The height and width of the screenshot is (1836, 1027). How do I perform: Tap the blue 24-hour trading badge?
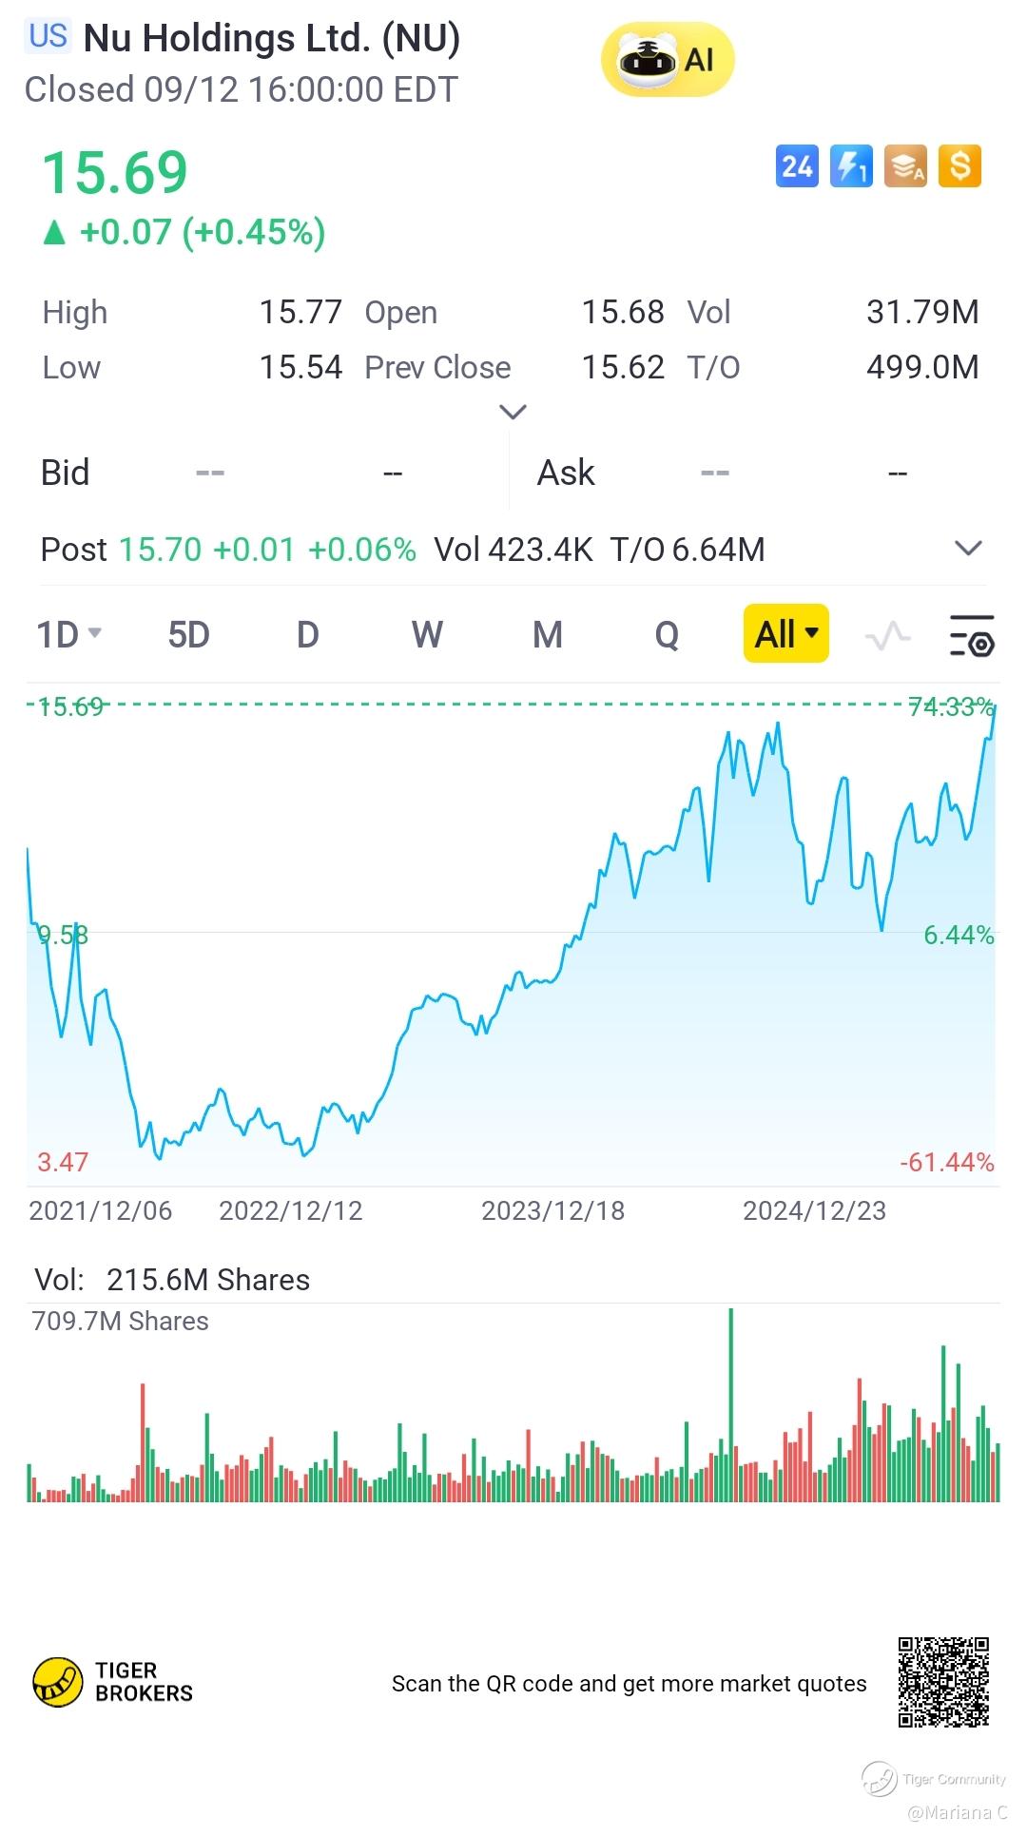point(797,166)
